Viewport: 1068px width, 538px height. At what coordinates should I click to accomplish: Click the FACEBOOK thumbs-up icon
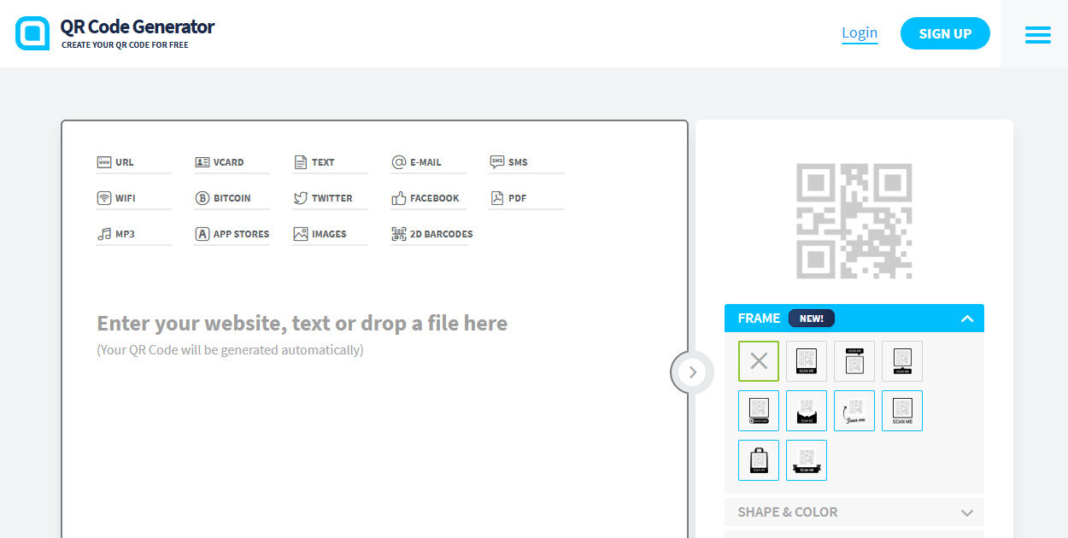[398, 198]
